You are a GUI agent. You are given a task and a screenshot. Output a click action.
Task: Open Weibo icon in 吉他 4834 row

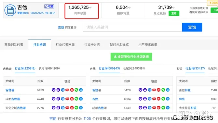click(x=159, y=99)
